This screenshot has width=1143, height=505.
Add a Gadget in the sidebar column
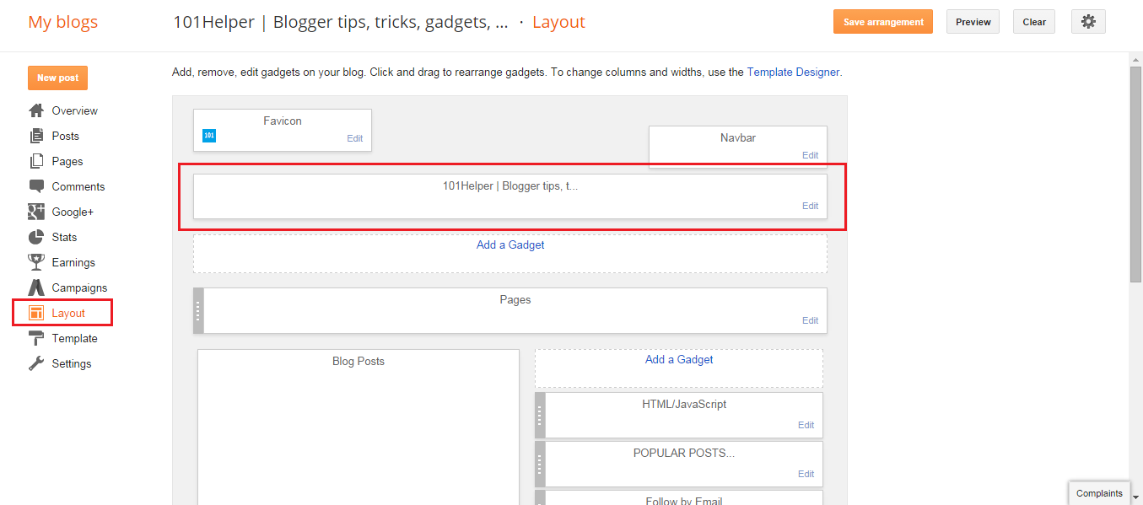[679, 359]
